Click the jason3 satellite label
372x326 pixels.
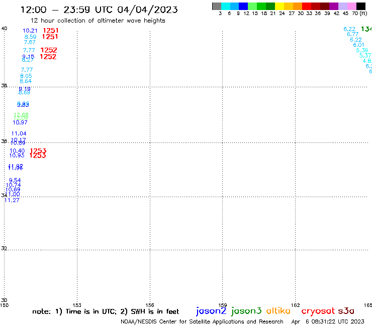click(x=246, y=311)
